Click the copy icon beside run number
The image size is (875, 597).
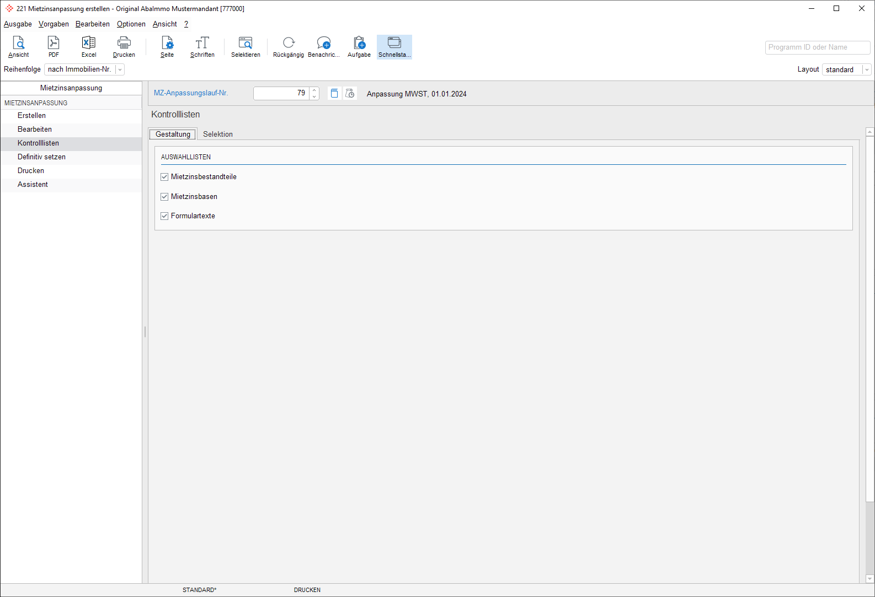pyautogui.click(x=334, y=93)
